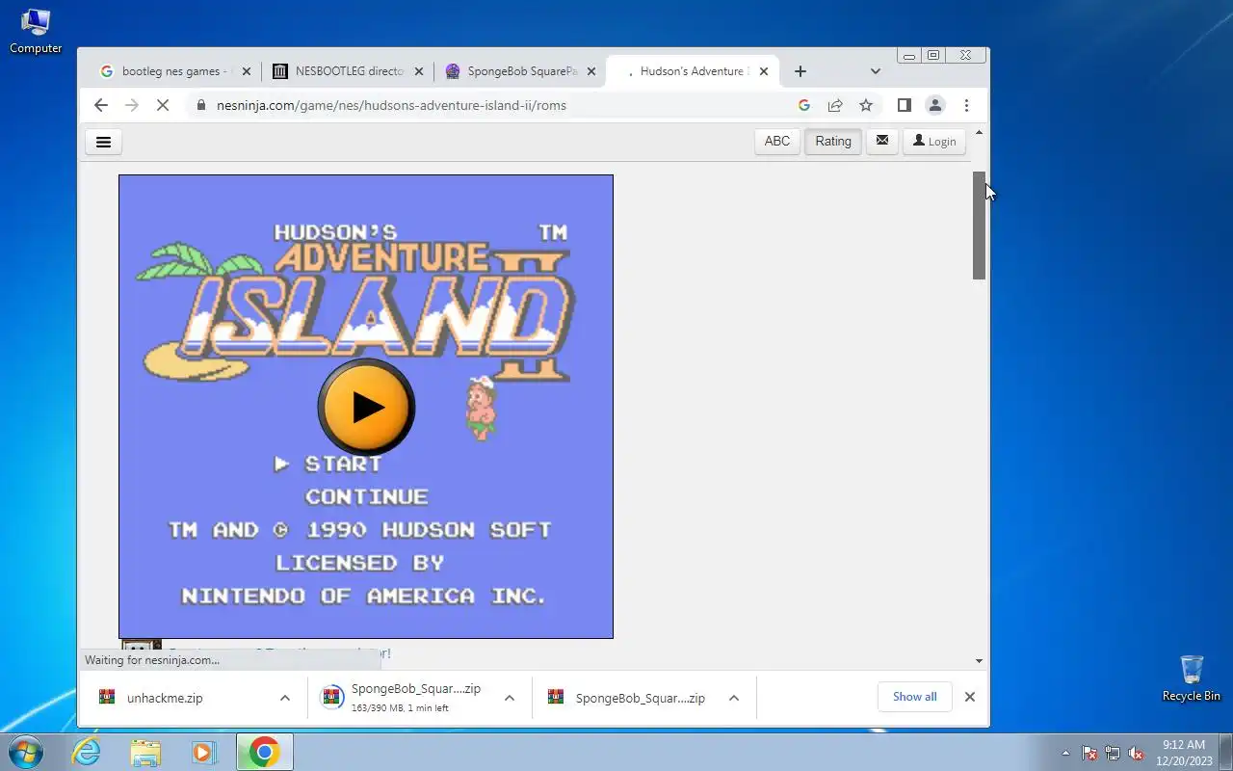Screen dimensions: 1233x771
Task: Open the Windows Start menu
Action: [x=25, y=752]
